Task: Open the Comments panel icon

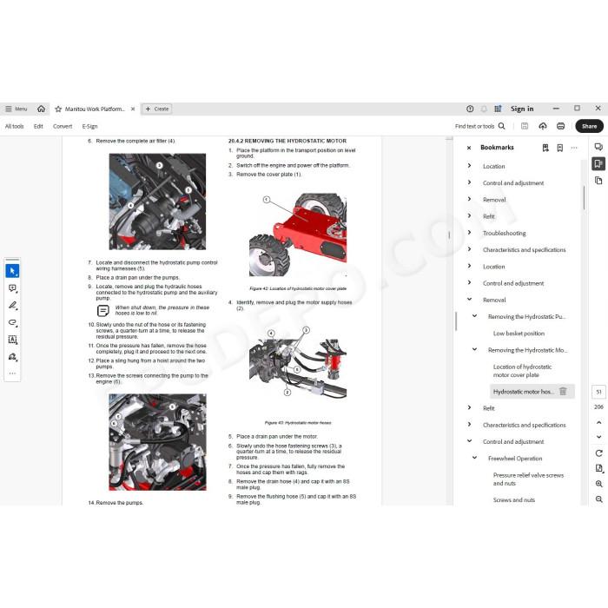Action: point(598,147)
